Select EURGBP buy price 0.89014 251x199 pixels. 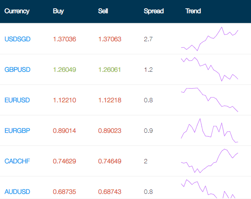tap(64, 131)
